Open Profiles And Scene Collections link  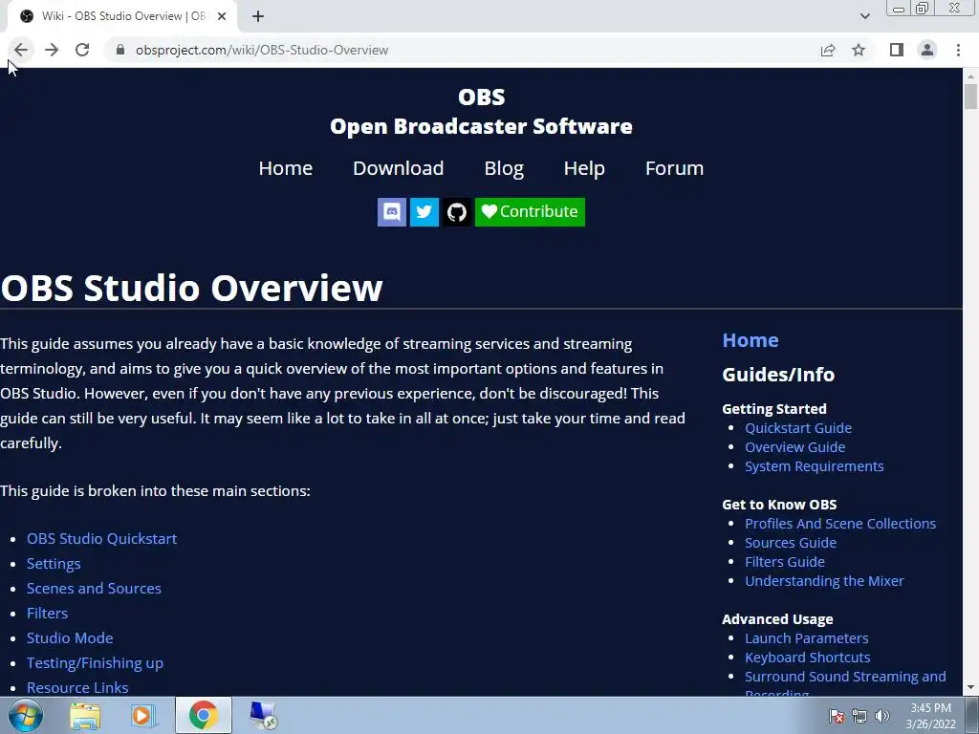coord(840,524)
